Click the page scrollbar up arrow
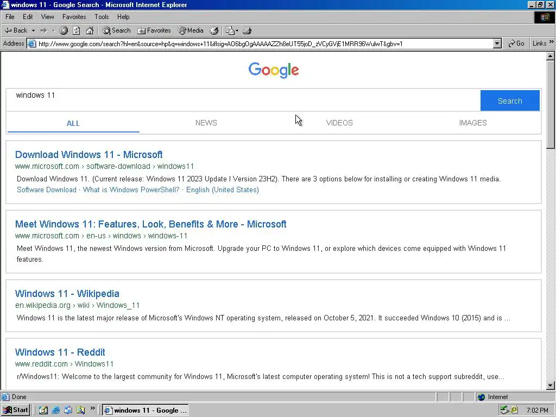Image resolution: width=556 pixels, height=417 pixels. [551, 56]
